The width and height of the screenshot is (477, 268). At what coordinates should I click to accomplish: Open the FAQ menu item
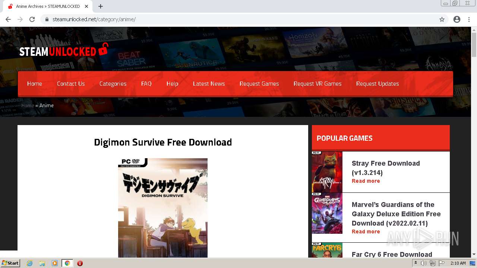pyautogui.click(x=146, y=84)
